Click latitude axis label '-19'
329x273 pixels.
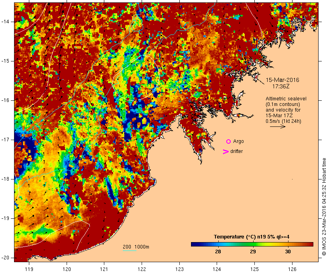(5, 218)
